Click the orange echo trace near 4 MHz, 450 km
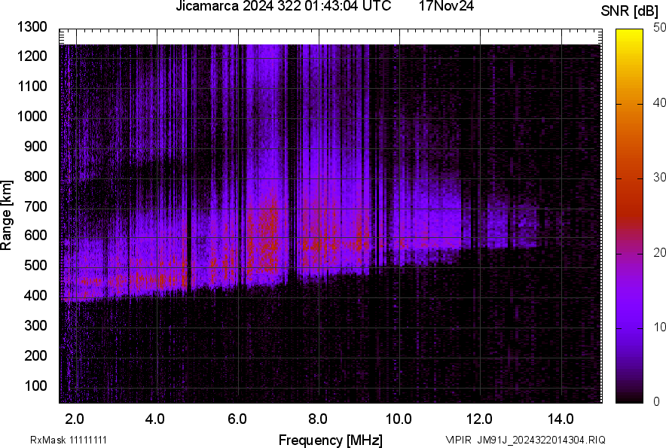Viewport: 666px width, 448px height. (x=158, y=279)
